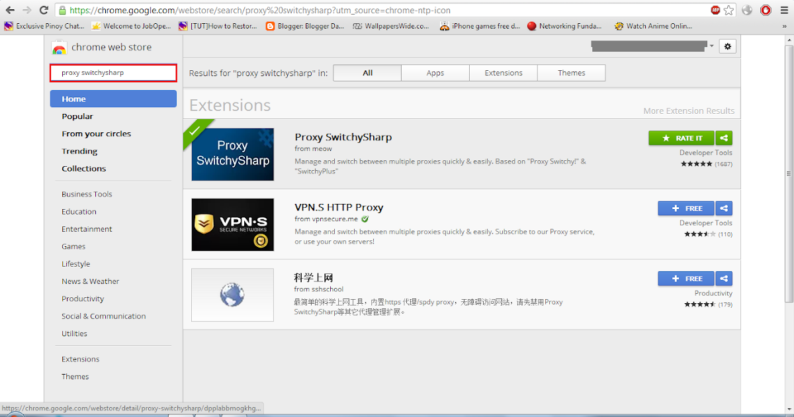Viewport: 794px width, 417px height.
Task: Open the iPhone games free bookmark
Action: click(480, 26)
